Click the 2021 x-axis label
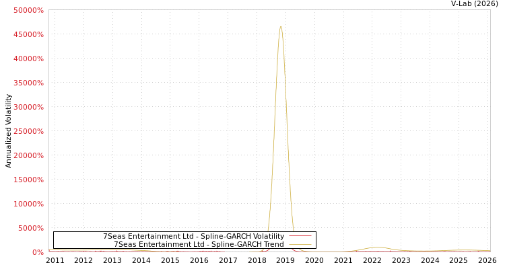Viewport: 505px width, 269px height. point(343,260)
